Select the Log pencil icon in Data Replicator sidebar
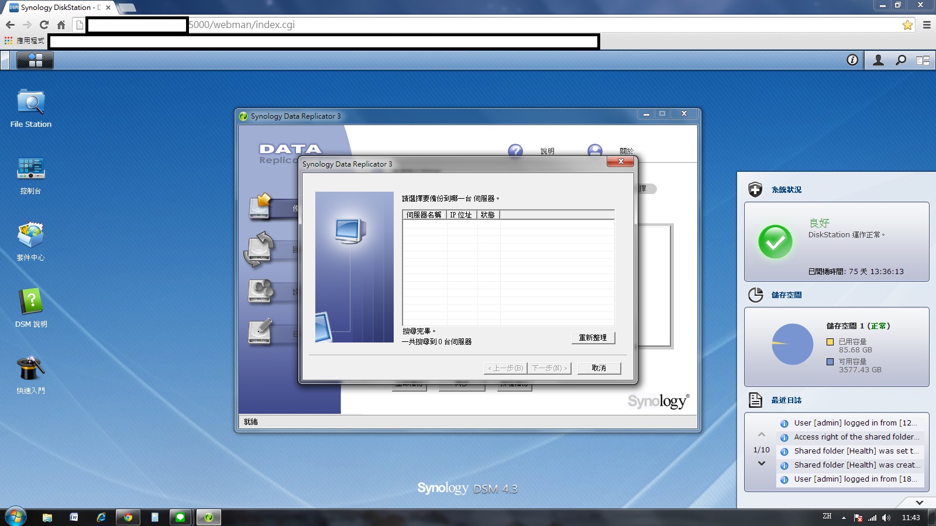The width and height of the screenshot is (936, 526). [x=261, y=331]
